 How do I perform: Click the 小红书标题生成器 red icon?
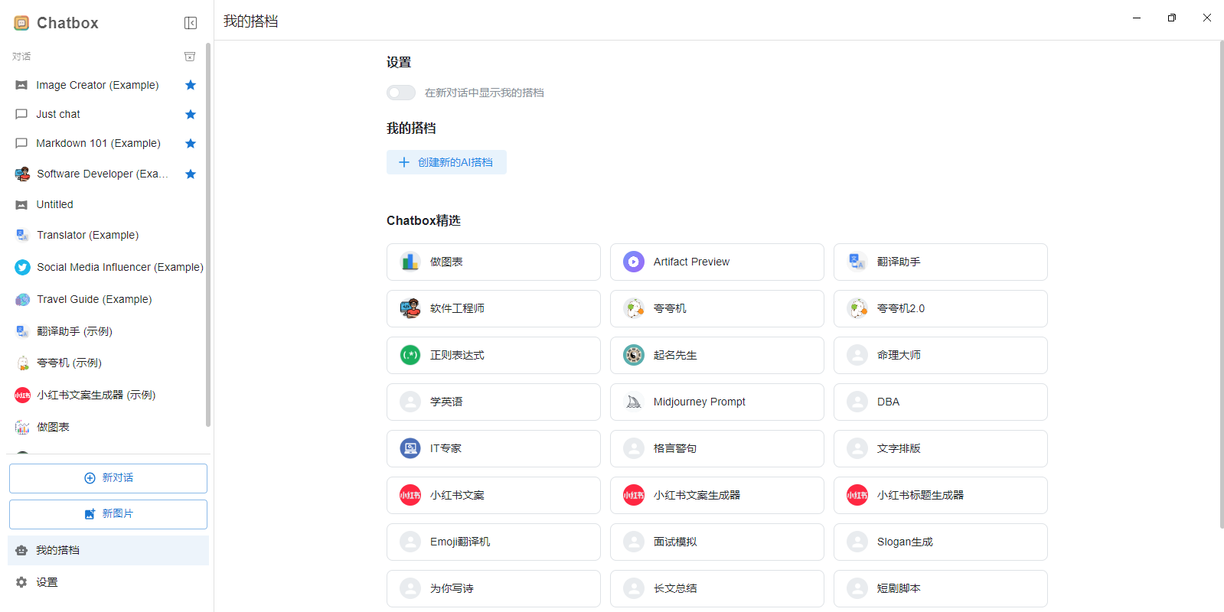(857, 495)
